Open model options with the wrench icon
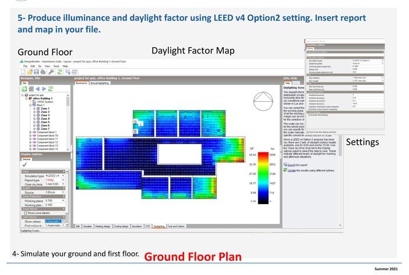 coord(51,72)
